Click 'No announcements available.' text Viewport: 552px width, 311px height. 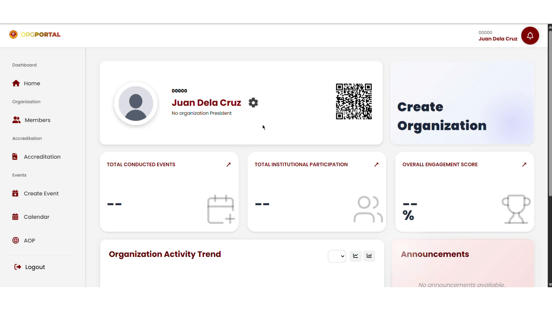(461, 285)
